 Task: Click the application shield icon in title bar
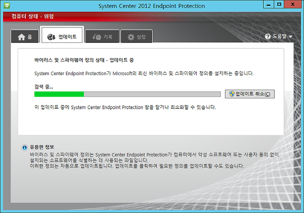[7, 5]
